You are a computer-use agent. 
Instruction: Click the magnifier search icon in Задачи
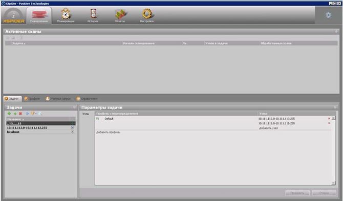pos(40,114)
